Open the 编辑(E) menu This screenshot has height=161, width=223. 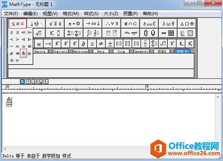(x=30, y=14)
